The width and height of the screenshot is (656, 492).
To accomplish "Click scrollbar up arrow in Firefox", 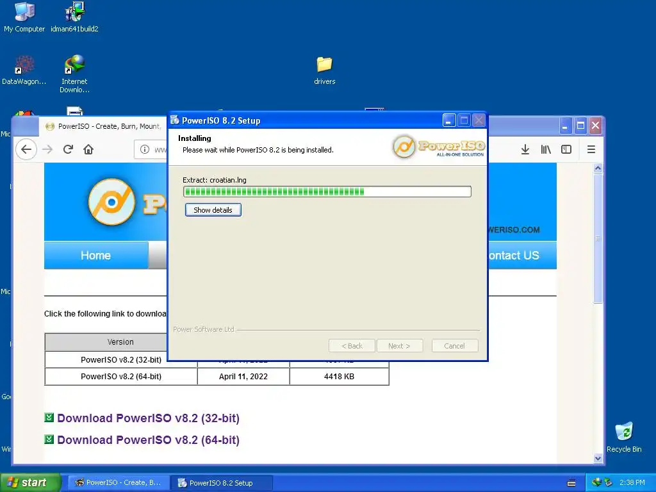I will pos(598,168).
